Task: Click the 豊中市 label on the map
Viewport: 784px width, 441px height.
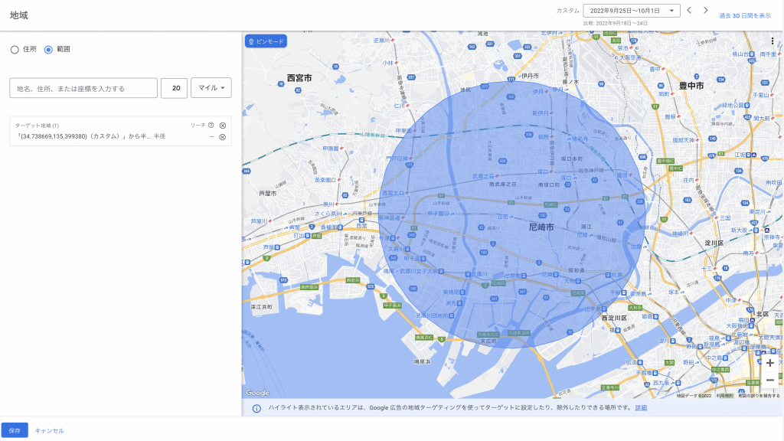Action: (691, 86)
